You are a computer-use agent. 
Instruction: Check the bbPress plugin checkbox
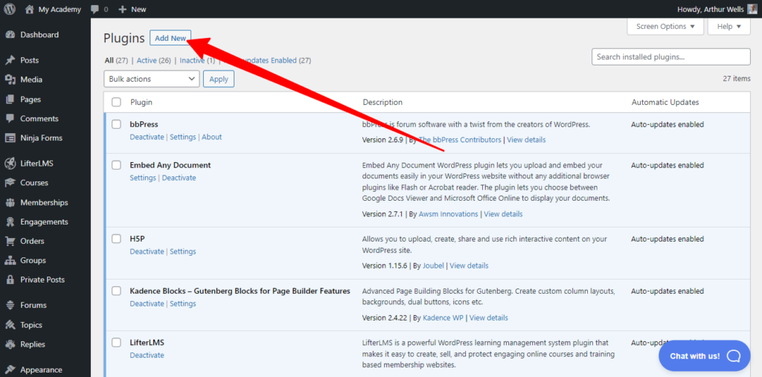(116, 124)
